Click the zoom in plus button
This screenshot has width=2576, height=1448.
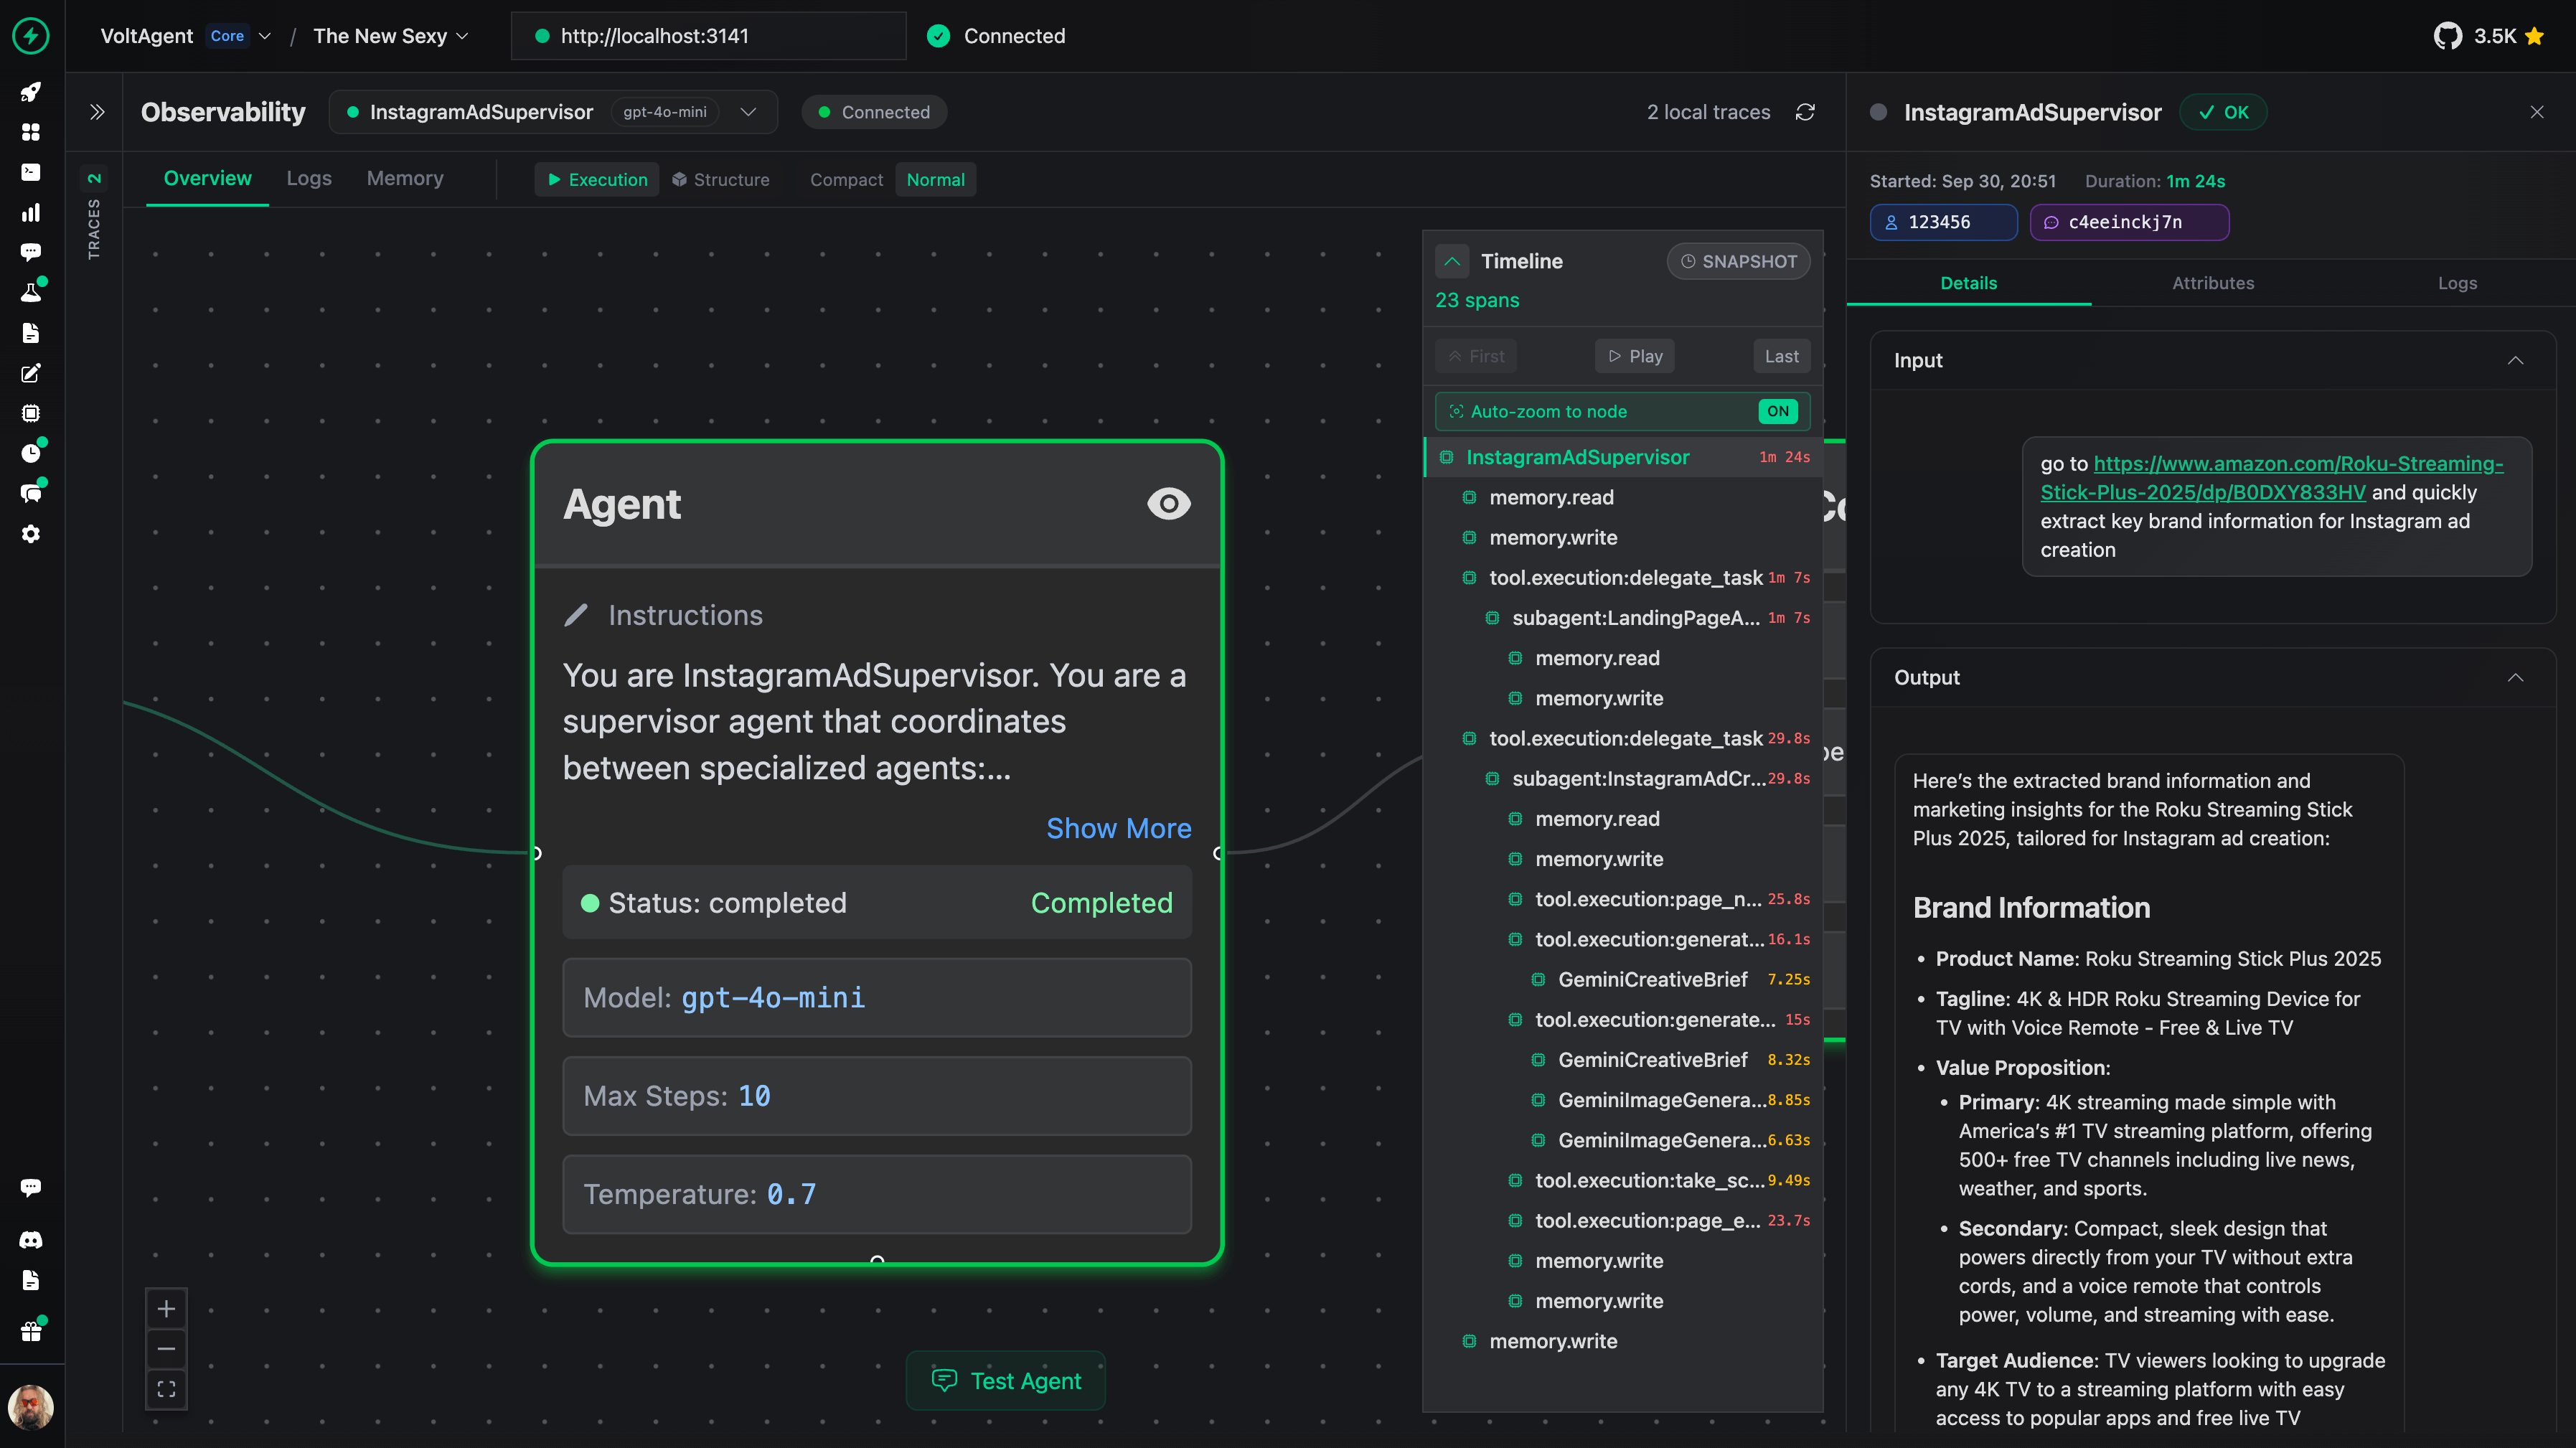pyautogui.click(x=166, y=1309)
